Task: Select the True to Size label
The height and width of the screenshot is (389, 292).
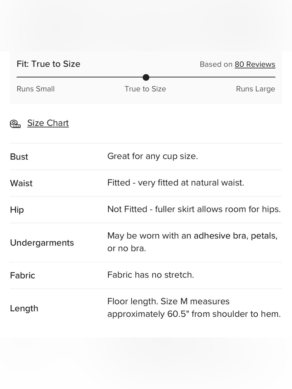Action: (x=145, y=89)
